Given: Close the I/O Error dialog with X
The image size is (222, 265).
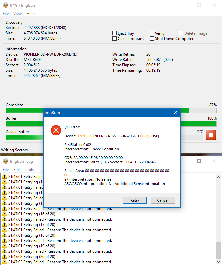Looking at the screenshot, I should tap(175, 113).
